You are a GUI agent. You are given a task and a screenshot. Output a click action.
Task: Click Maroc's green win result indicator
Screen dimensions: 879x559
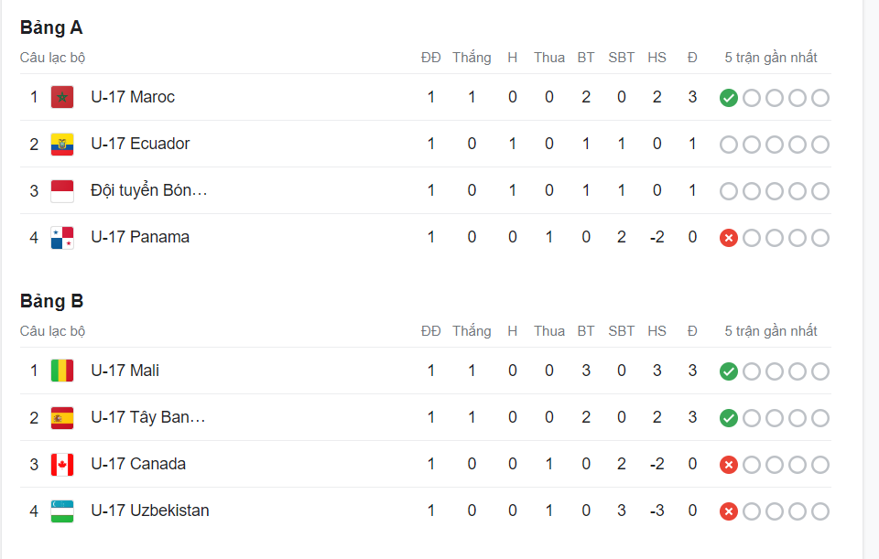tap(729, 98)
